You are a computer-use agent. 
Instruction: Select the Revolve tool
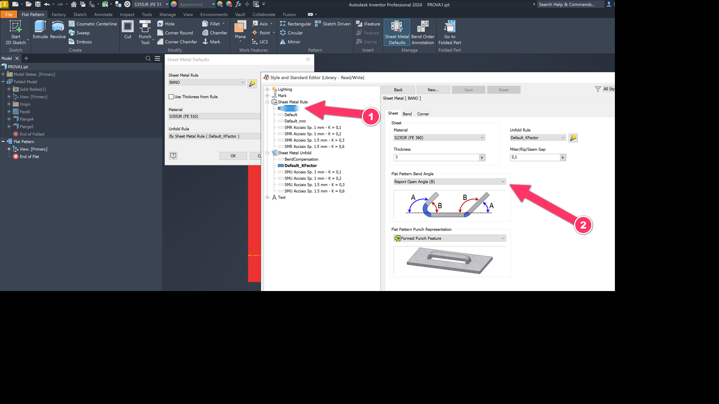pos(58,30)
